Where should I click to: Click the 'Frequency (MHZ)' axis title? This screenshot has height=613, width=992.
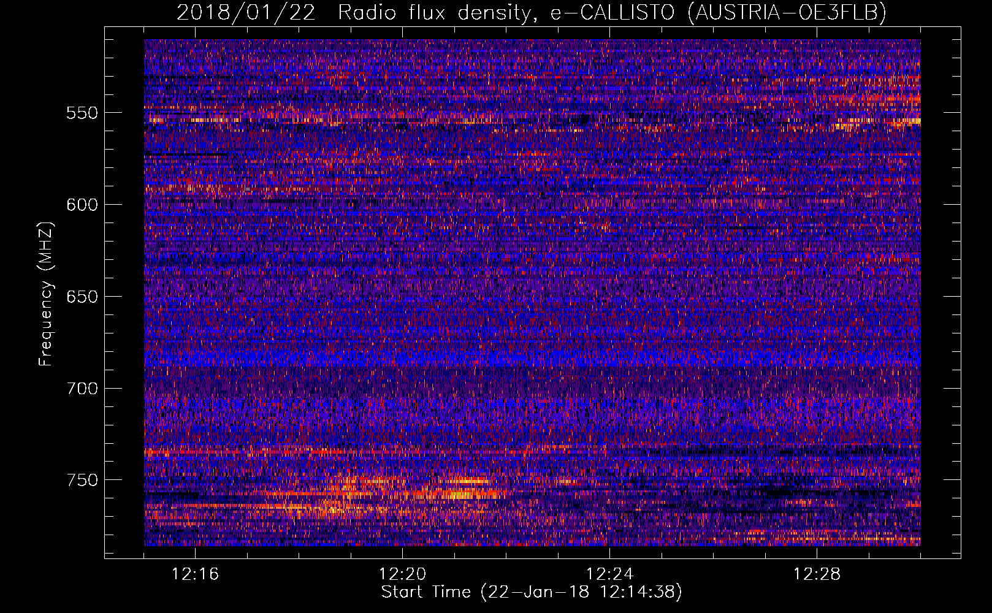click(47, 294)
